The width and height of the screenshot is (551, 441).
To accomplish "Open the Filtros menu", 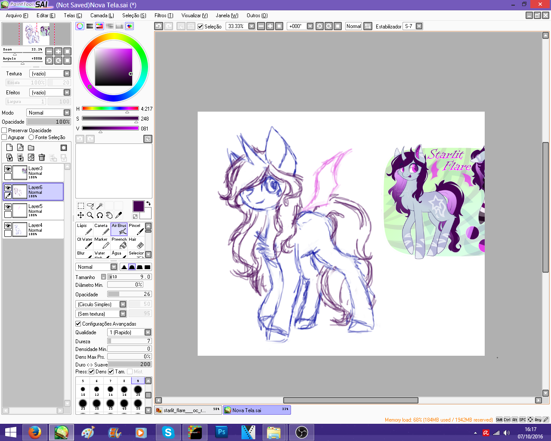I will [164, 16].
